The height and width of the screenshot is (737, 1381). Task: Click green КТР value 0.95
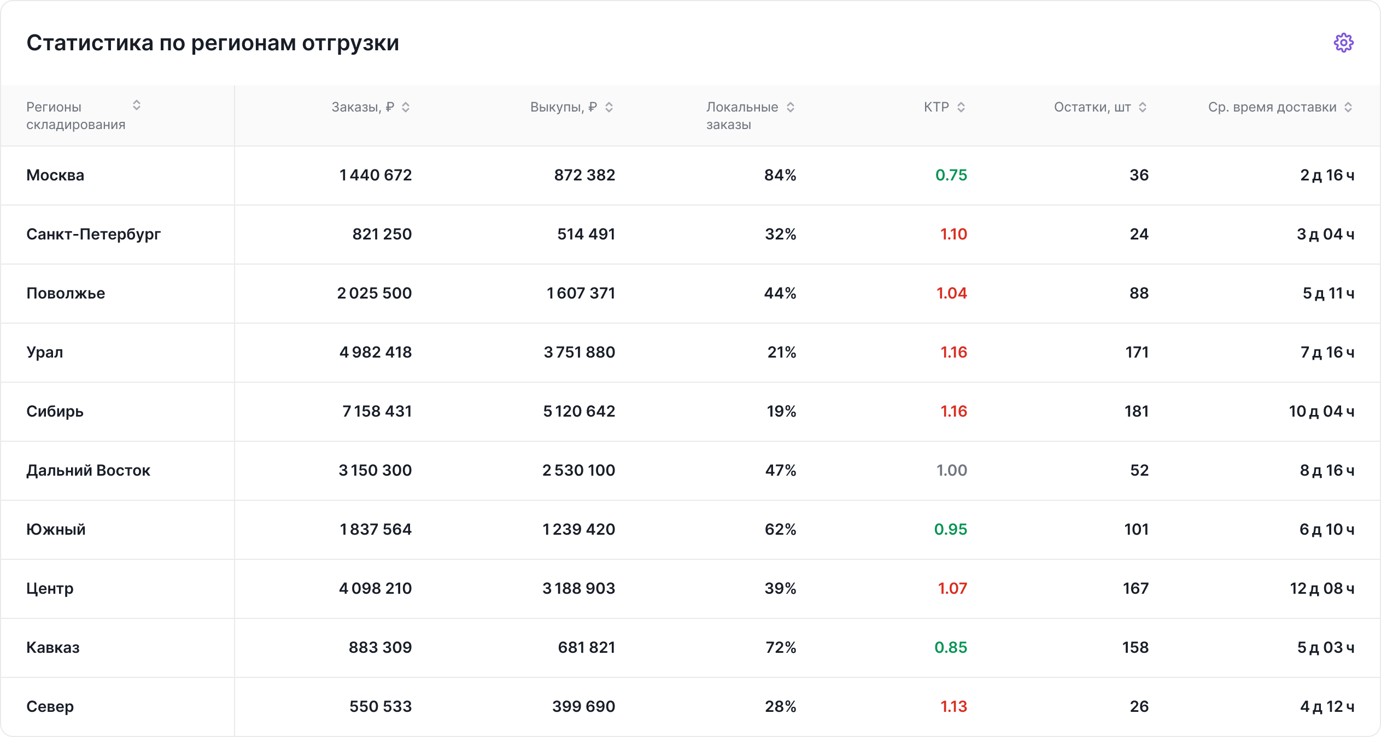pos(951,529)
